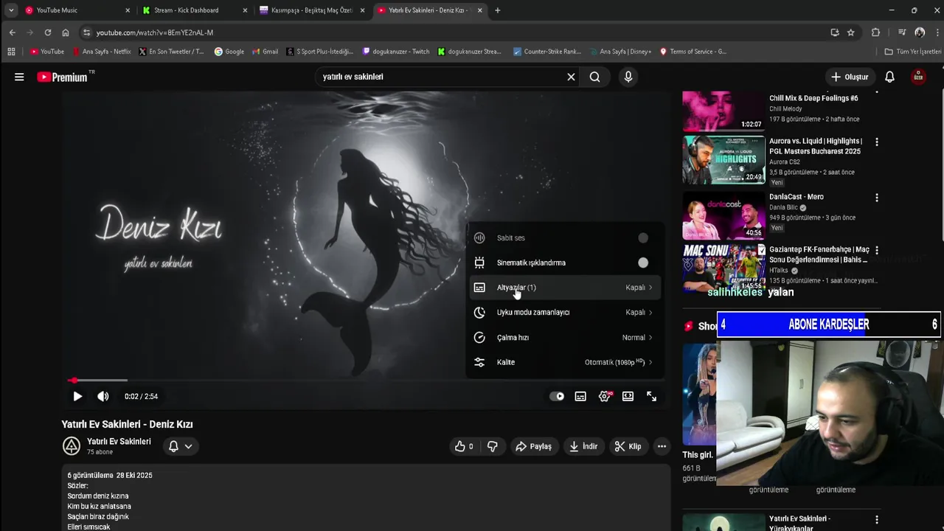Click Paylaş share button
The image size is (944, 531).
pyautogui.click(x=533, y=446)
